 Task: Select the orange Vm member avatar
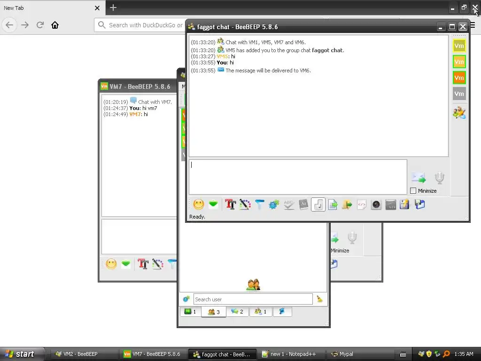click(x=459, y=78)
